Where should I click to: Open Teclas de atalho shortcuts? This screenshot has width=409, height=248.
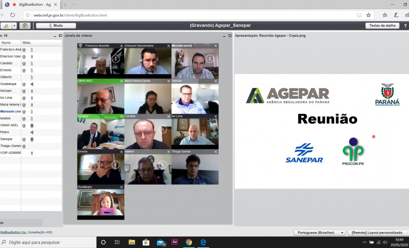382,25
